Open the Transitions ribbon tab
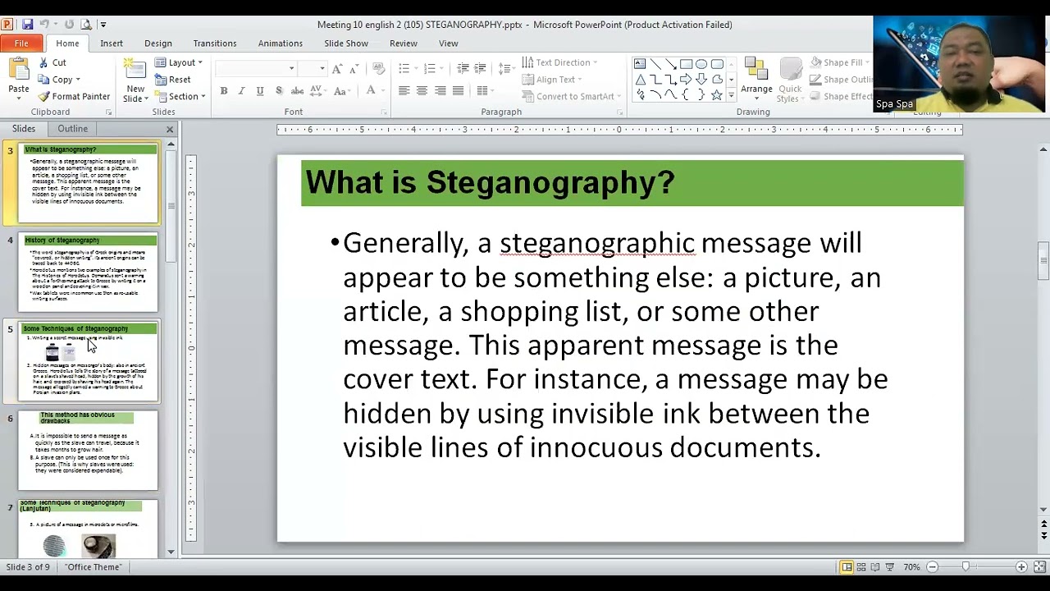The width and height of the screenshot is (1050, 591). point(215,44)
